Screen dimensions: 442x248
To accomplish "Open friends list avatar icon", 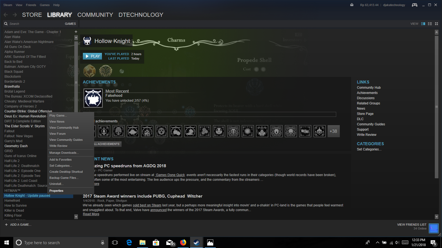I will click(433, 228).
